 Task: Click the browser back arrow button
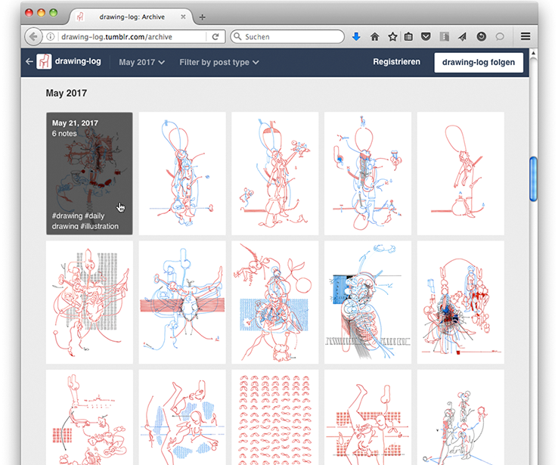(x=33, y=36)
